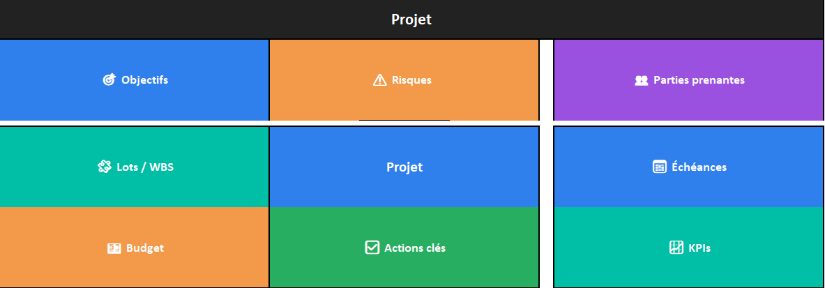Open the Actions clés text label

[415, 248]
